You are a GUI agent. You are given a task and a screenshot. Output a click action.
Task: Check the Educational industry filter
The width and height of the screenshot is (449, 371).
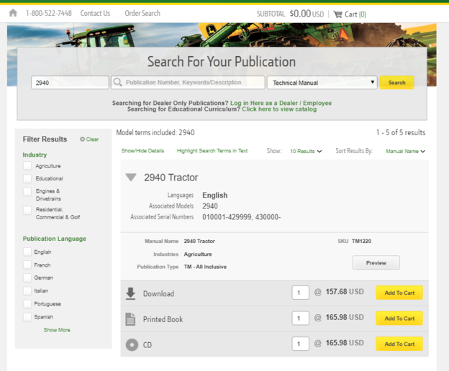pyautogui.click(x=27, y=178)
